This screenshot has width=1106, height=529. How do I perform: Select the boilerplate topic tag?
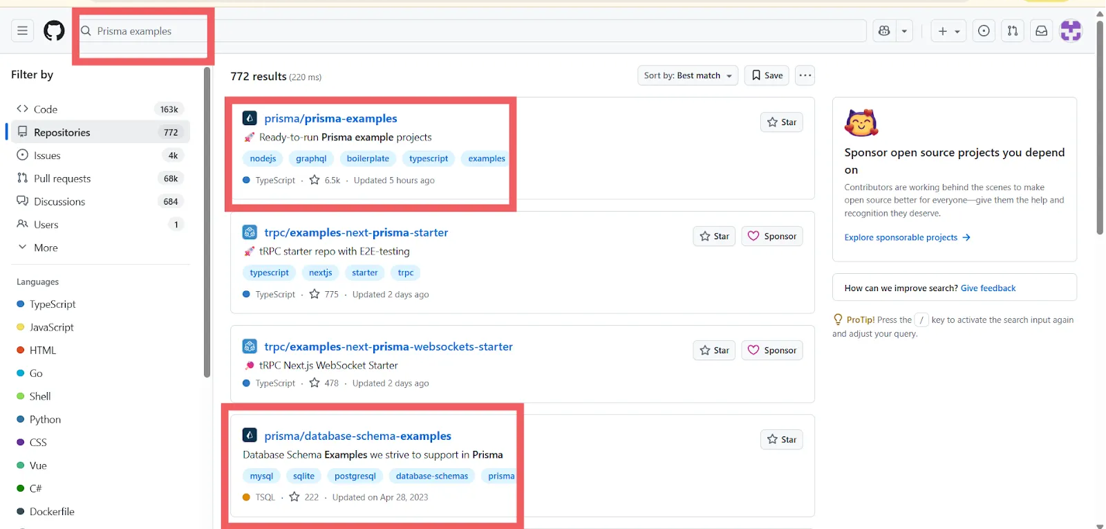coord(368,158)
